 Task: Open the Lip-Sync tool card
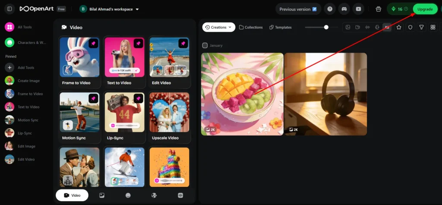125,117
